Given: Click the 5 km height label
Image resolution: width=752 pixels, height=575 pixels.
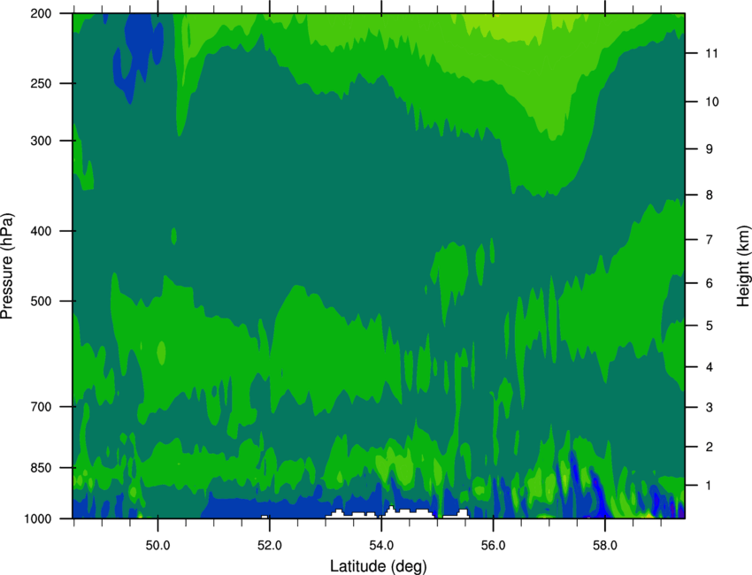Looking at the screenshot, I should click(x=709, y=326).
